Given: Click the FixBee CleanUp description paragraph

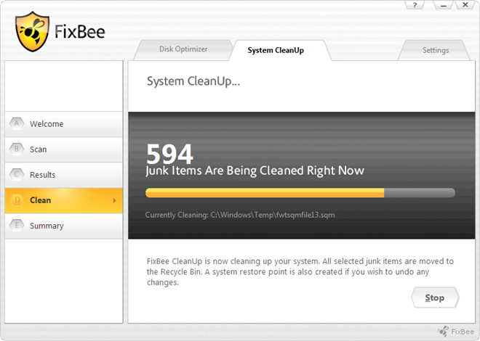Looking at the screenshot, I should [x=300, y=271].
